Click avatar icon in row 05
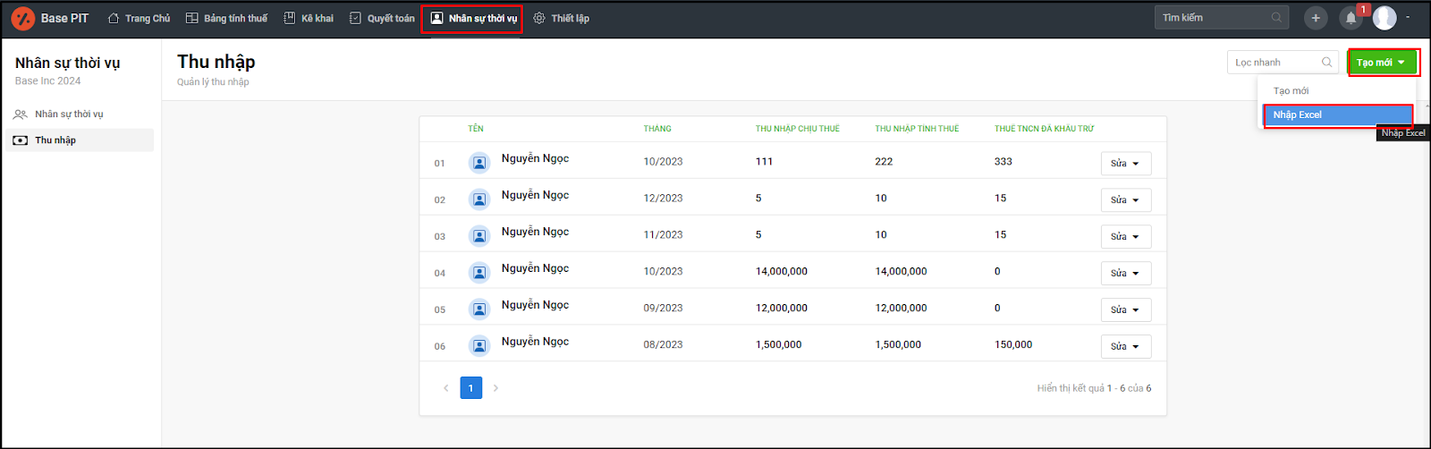 tap(479, 309)
